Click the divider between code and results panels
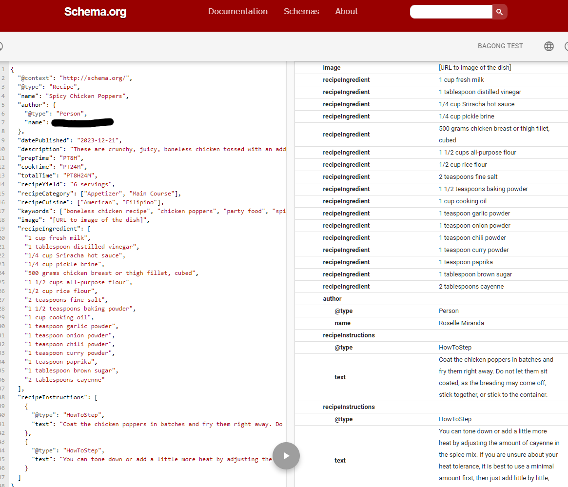568x487 pixels. (x=290, y=244)
